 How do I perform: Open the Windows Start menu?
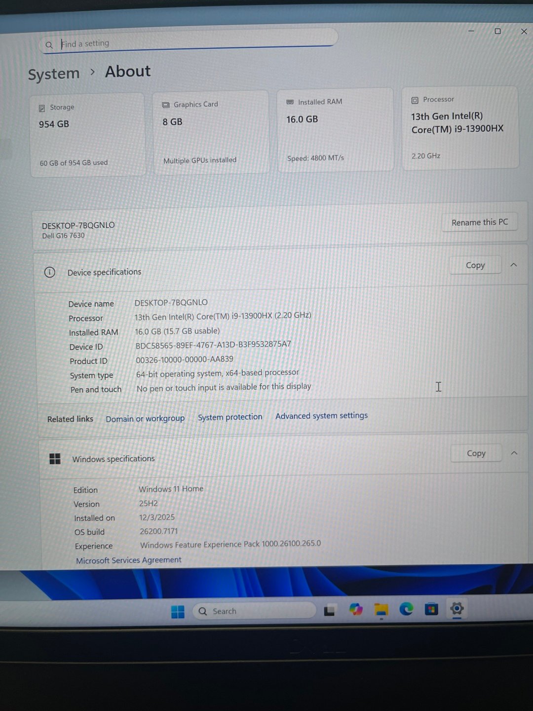click(x=178, y=612)
